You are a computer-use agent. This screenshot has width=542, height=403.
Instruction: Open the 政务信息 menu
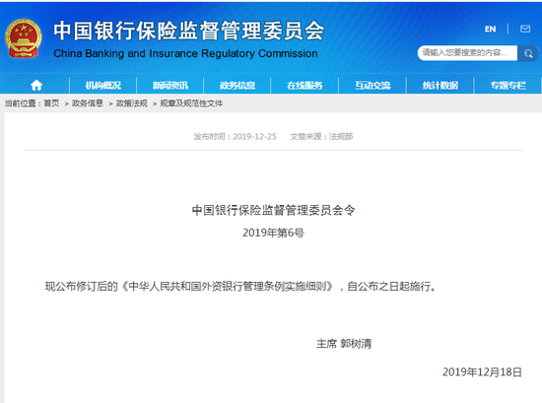[237, 85]
